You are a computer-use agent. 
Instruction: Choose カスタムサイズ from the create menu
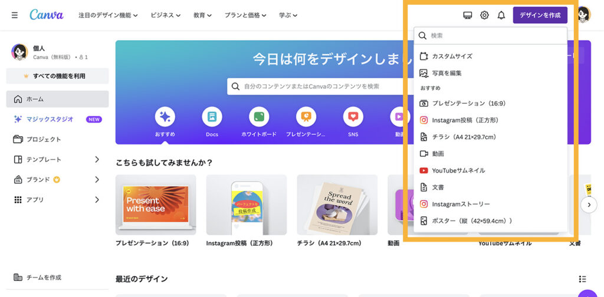coord(452,57)
